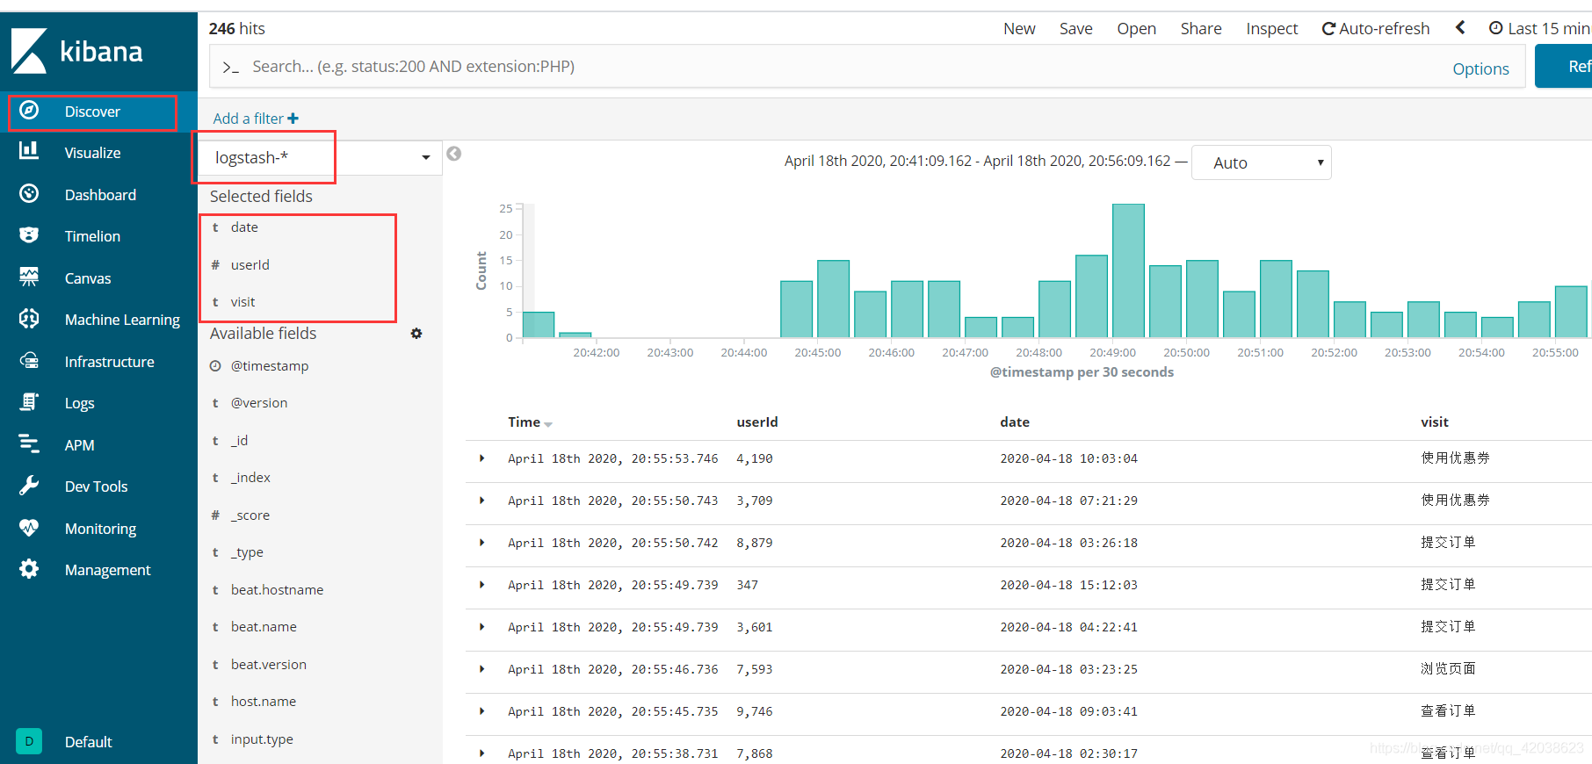Click the plus icon beside Add a filter
This screenshot has height=764, width=1592.
(x=293, y=119)
